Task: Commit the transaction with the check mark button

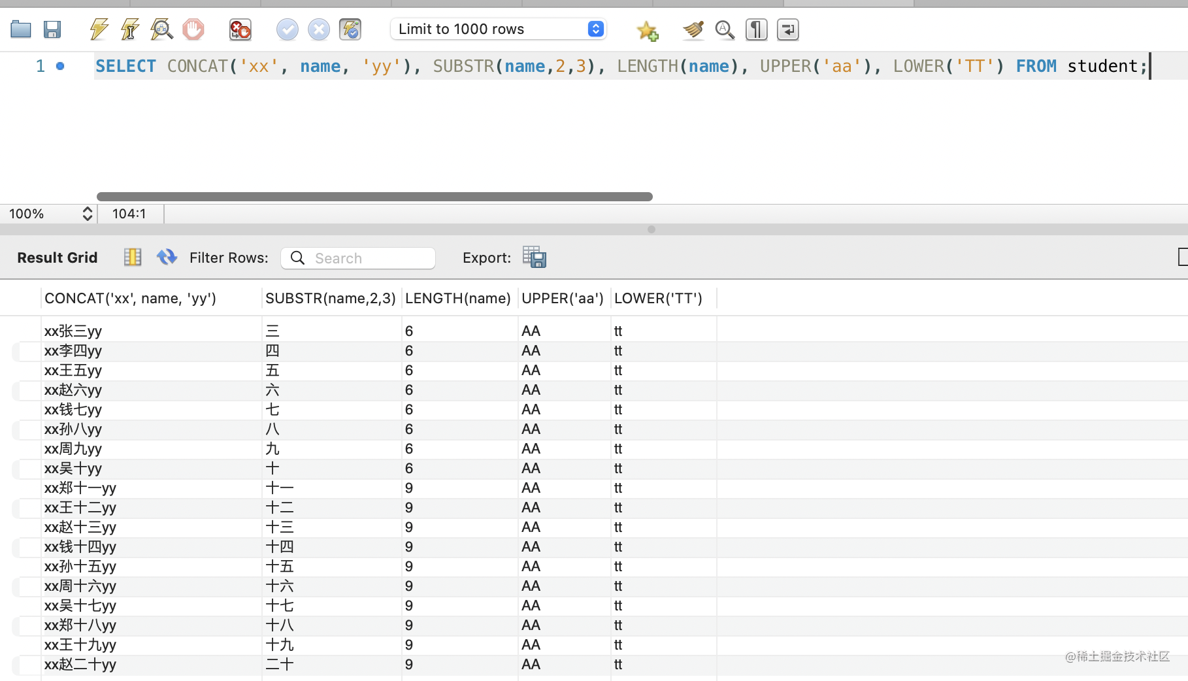Action: [288, 29]
